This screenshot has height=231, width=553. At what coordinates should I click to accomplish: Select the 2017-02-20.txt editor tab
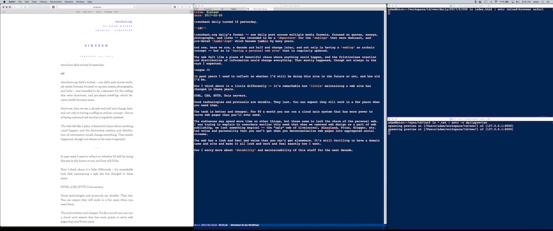tap(260, 9)
